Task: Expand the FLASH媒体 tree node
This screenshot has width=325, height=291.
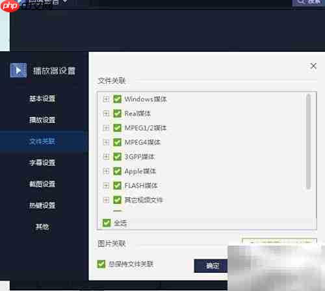Action: tap(106, 185)
